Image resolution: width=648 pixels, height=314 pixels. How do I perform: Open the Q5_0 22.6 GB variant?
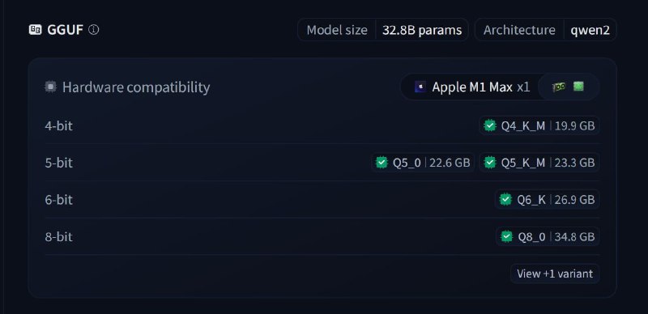coord(423,163)
